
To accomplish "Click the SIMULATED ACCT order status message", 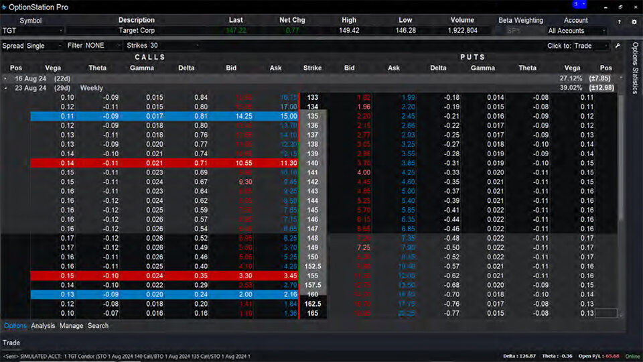I will tap(127, 356).
